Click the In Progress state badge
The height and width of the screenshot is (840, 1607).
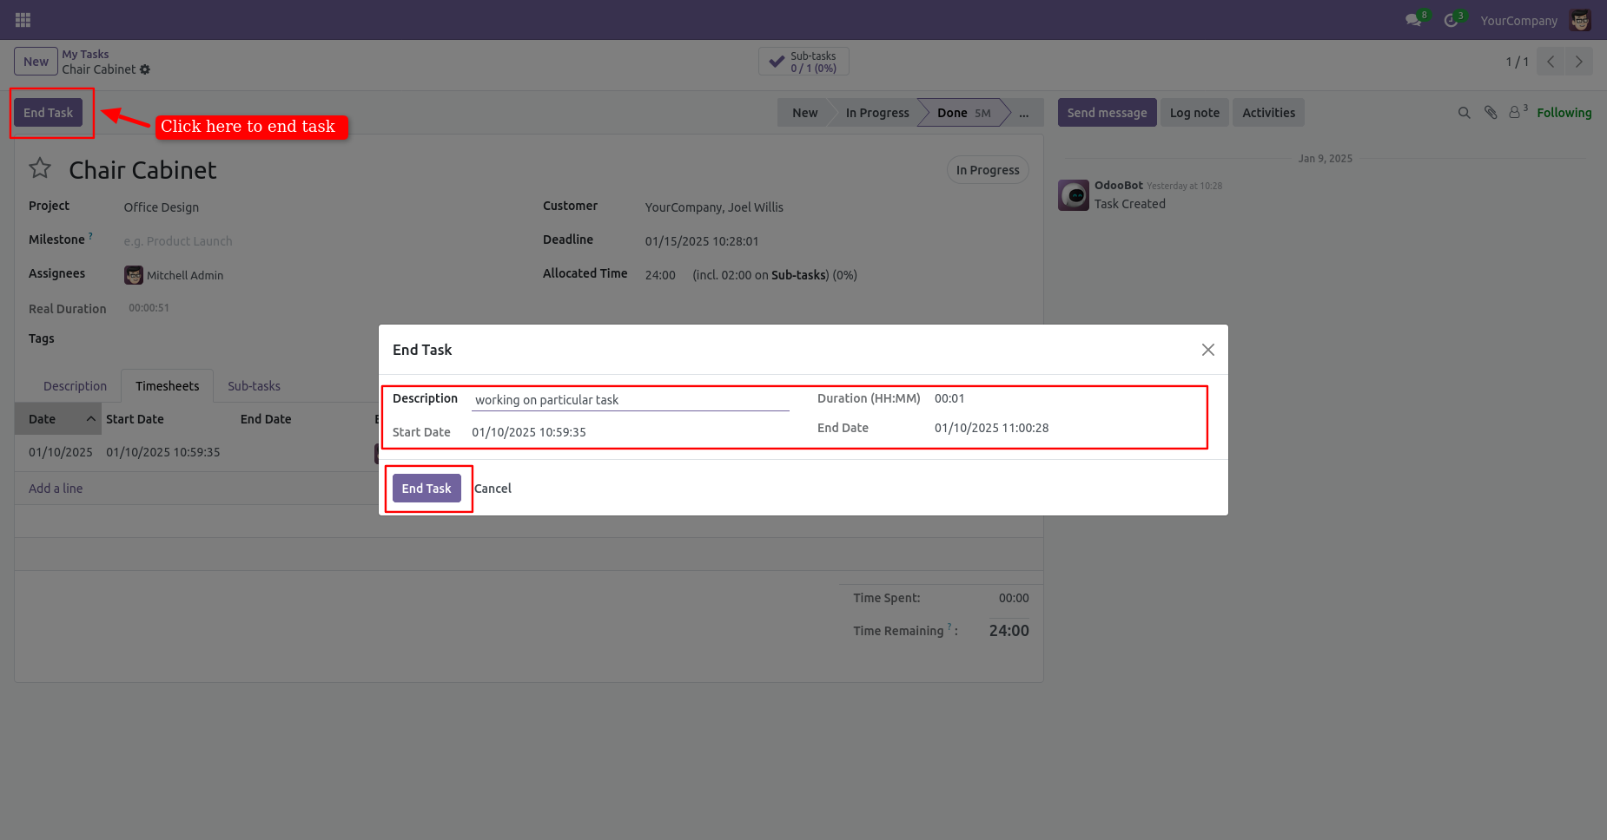(x=988, y=170)
